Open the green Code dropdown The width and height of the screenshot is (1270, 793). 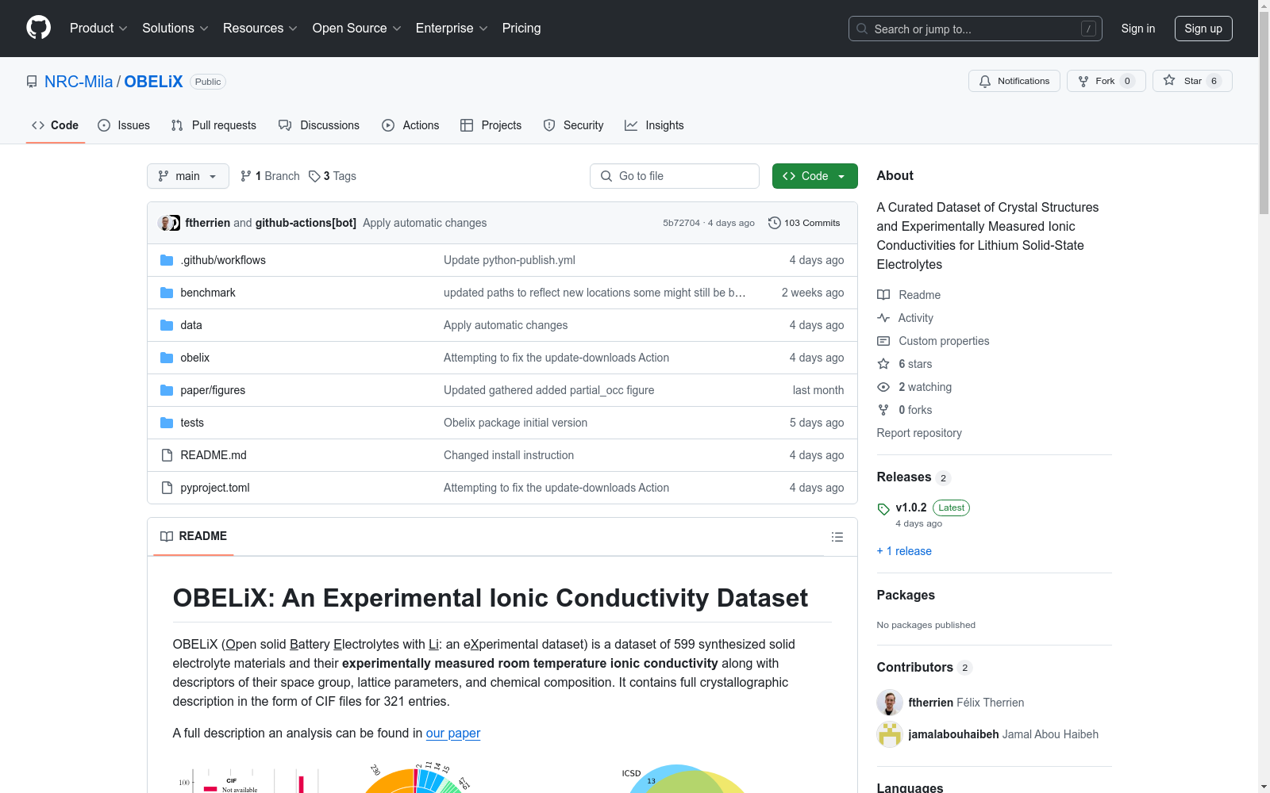[x=814, y=176]
